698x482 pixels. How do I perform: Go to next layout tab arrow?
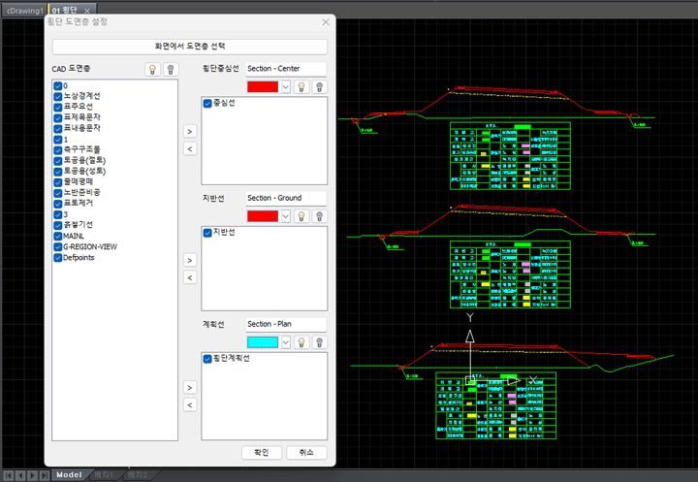[x=32, y=475]
